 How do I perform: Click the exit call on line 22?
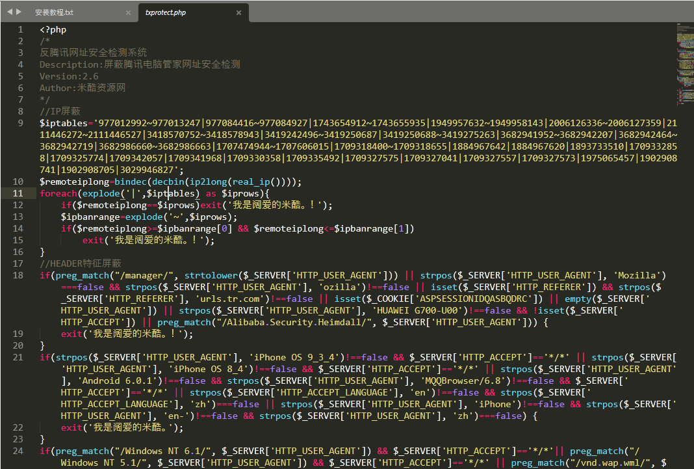coord(71,428)
